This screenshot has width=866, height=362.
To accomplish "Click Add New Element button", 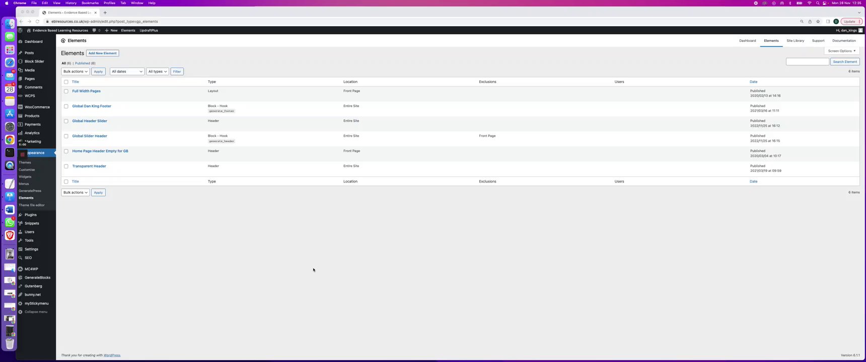I will (x=103, y=53).
